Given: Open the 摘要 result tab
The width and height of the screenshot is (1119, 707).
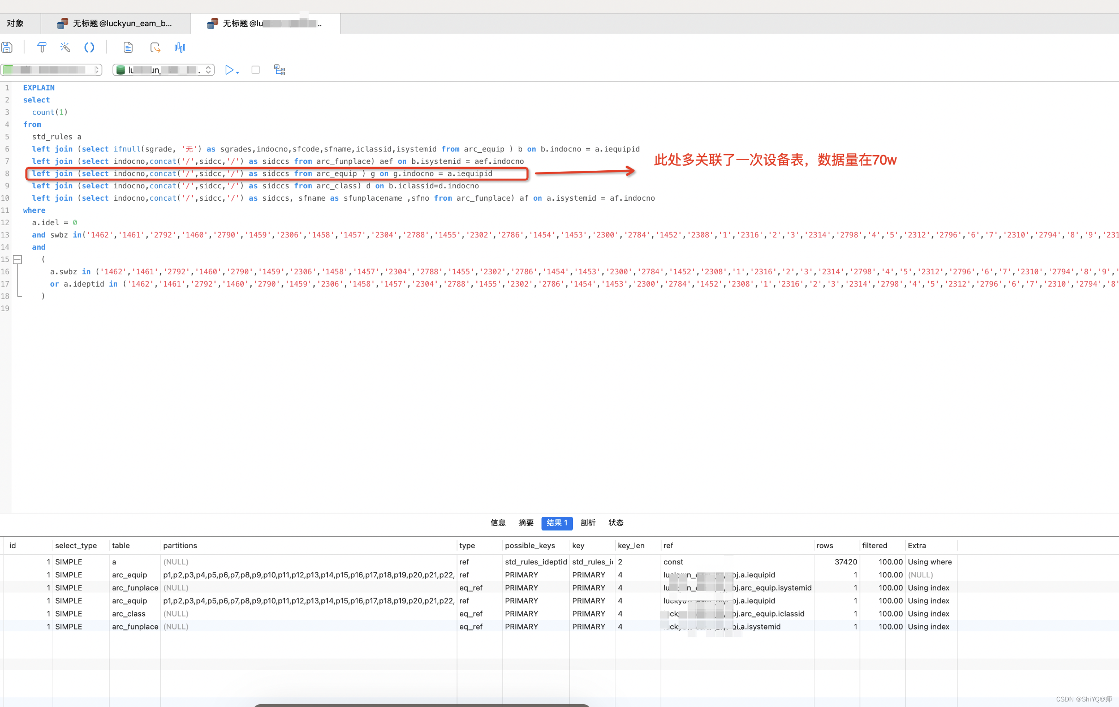Looking at the screenshot, I should [526, 522].
